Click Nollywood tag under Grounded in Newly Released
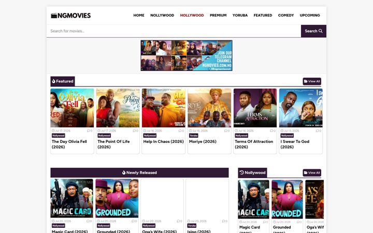The width and height of the screenshot is (373, 233). [103, 226]
